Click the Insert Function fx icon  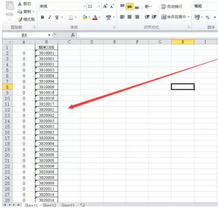point(73,35)
